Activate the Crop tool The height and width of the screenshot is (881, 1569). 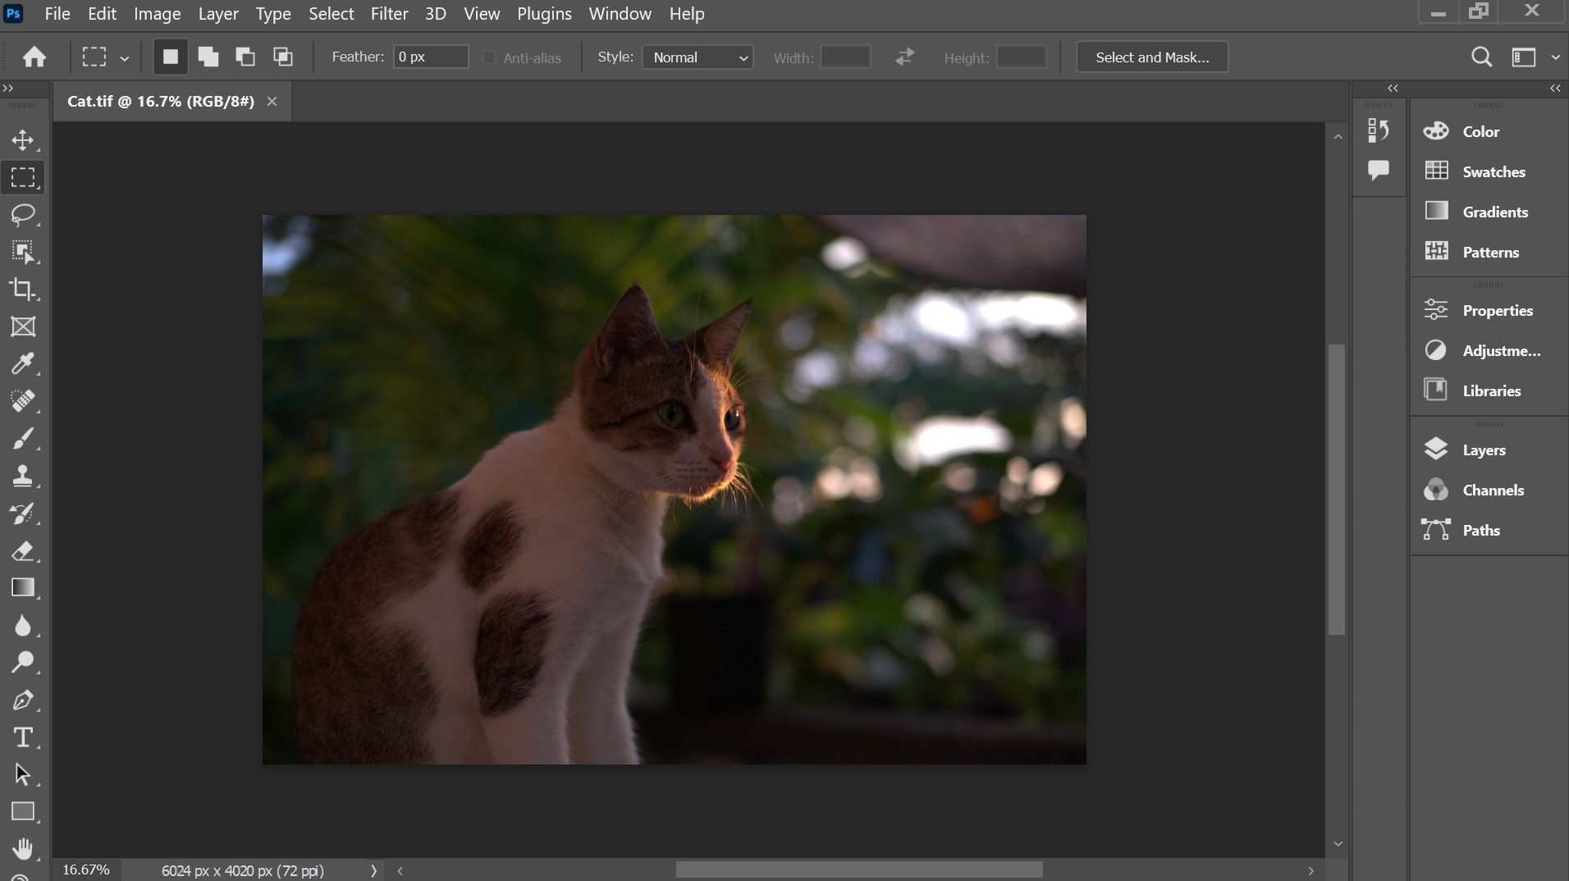click(23, 289)
